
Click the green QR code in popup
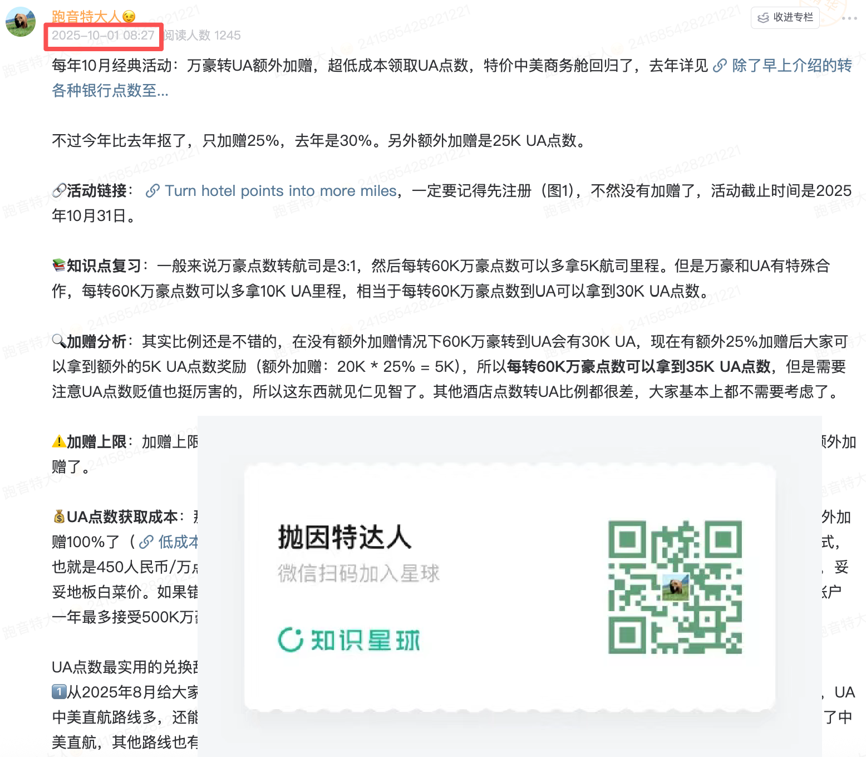[x=675, y=587]
